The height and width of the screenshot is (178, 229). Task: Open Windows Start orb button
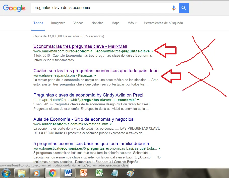(x=6, y=173)
